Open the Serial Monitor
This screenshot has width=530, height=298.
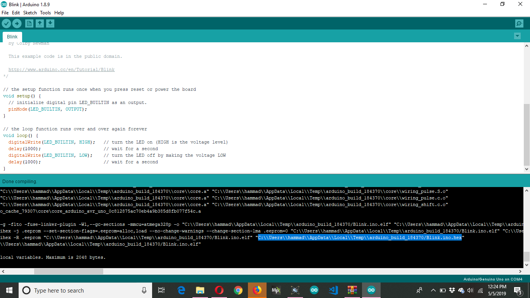[x=519, y=24]
